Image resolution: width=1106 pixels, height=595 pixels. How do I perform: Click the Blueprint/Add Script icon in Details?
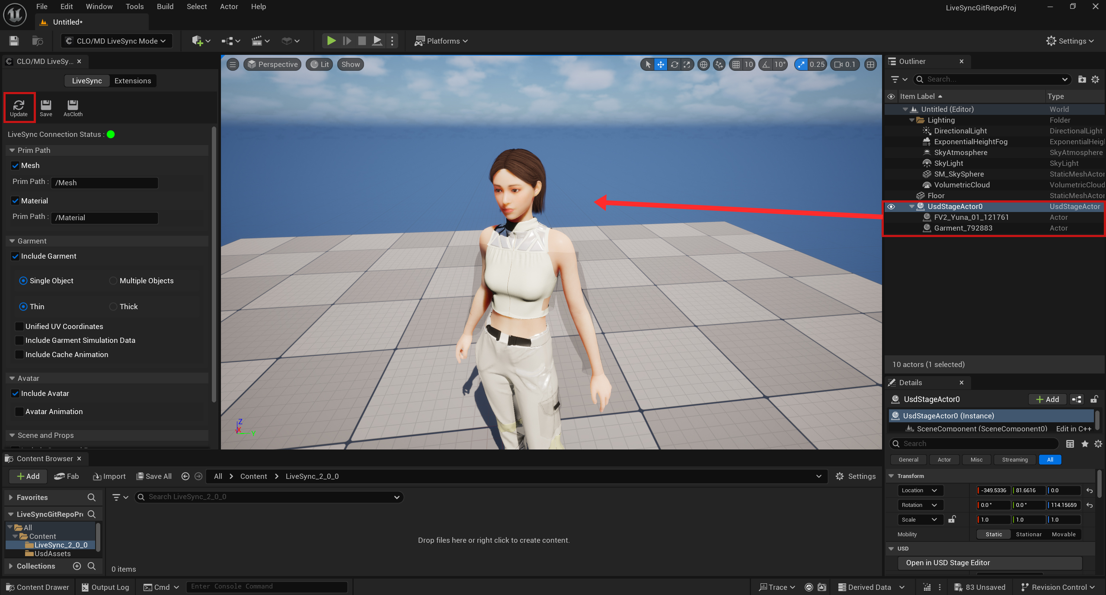[x=1077, y=399]
